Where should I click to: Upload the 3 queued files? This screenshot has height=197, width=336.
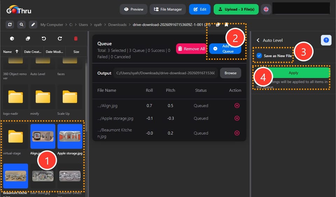(x=236, y=9)
